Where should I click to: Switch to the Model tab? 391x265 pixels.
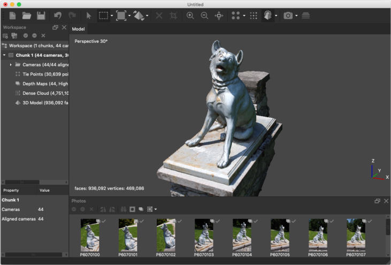coord(78,29)
